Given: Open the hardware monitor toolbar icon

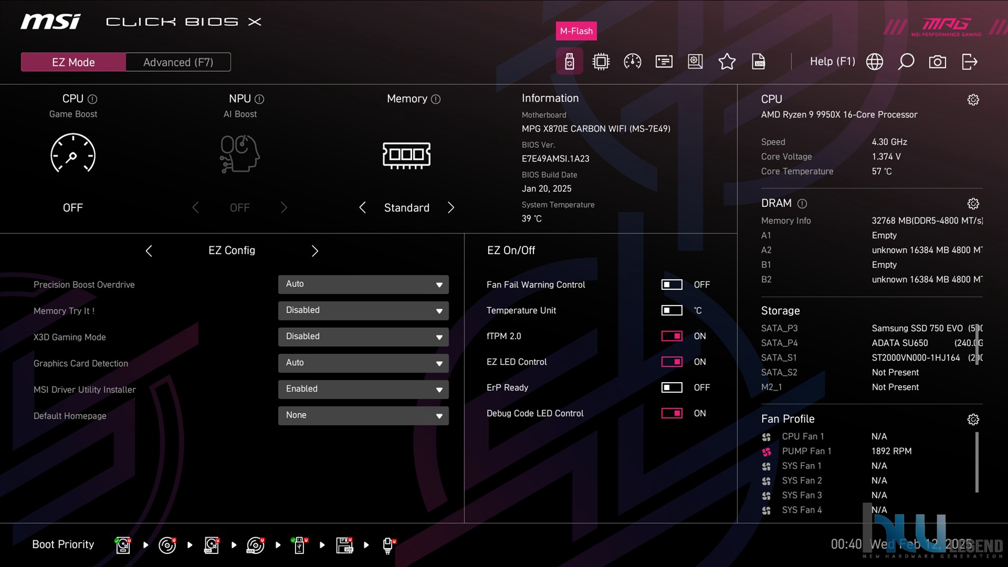Looking at the screenshot, I should 696,62.
